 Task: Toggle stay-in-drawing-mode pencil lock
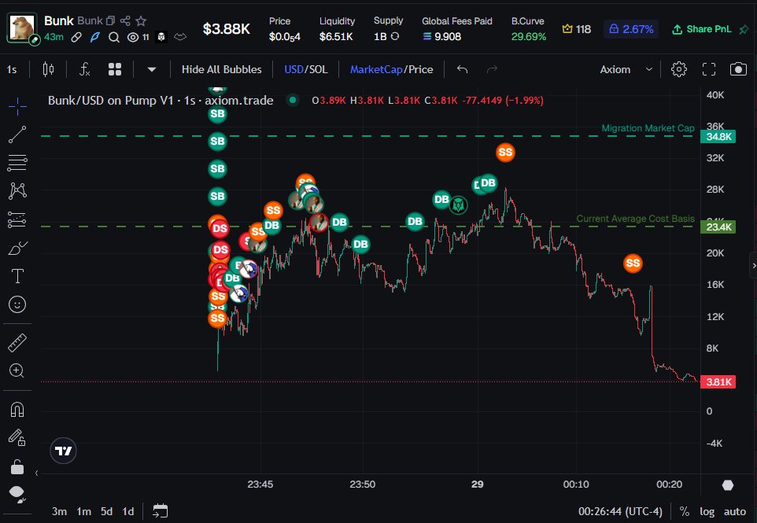click(17, 437)
